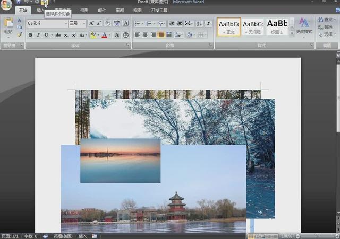Switch to the 引用 ribbon tab

click(x=84, y=10)
